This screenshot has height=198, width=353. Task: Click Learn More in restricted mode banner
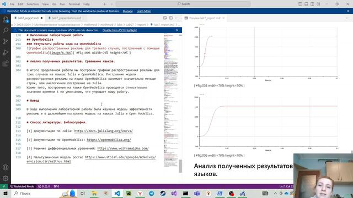(143, 11)
